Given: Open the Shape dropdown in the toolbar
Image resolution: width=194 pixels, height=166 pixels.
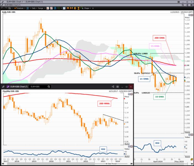Looking at the screenshot, I should pos(87,8).
